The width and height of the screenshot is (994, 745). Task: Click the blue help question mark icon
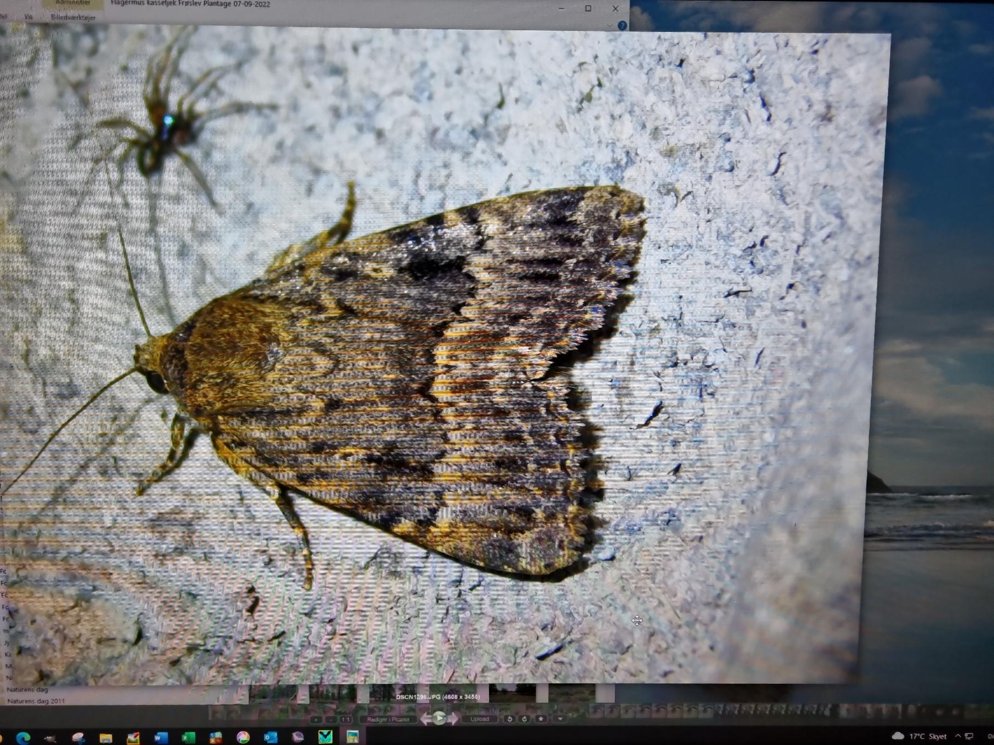click(622, 25)
